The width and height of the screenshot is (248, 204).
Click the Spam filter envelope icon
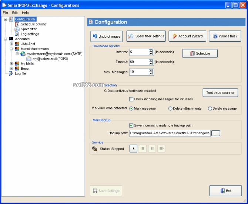(17, 29)
